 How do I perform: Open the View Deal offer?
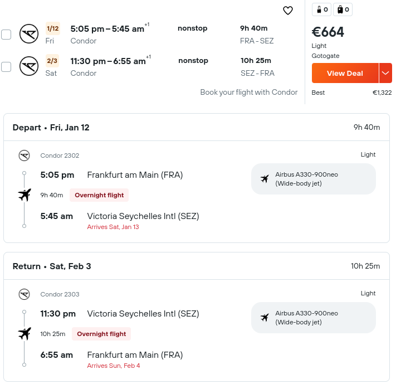click(345, 73)
